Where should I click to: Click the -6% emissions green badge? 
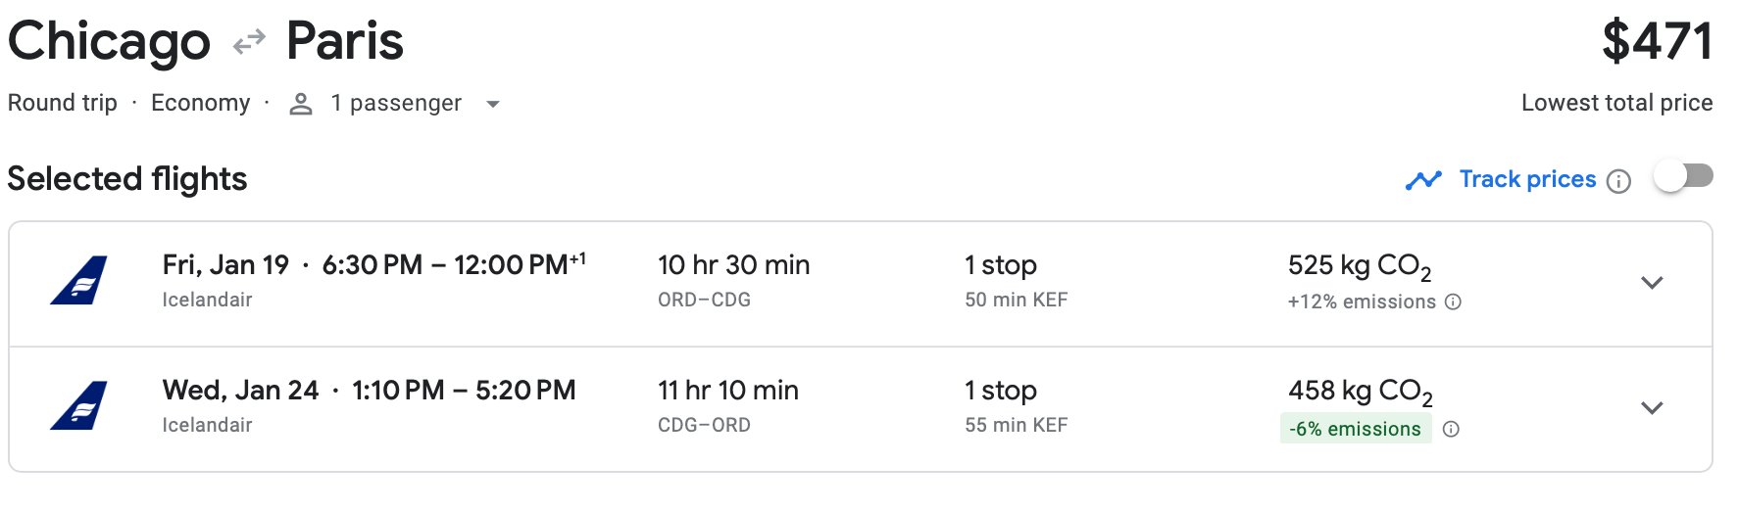click(1355, 429)
